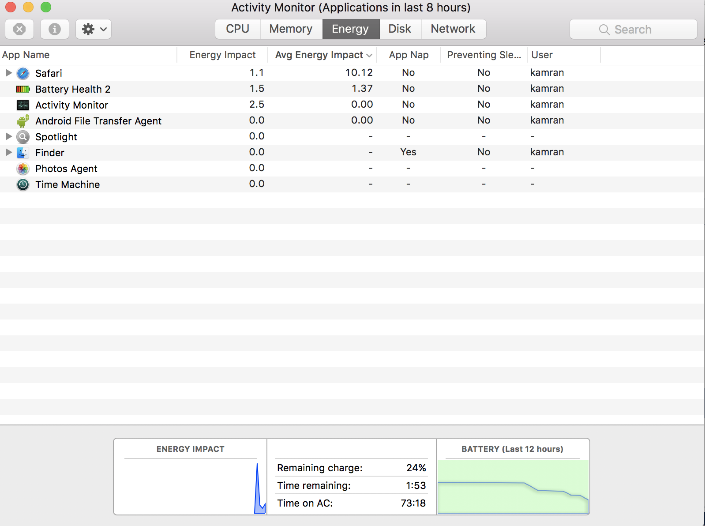Select the Battery Health 2 row name
This screenshot has width=705, height=526.
(x=73, y=89)
